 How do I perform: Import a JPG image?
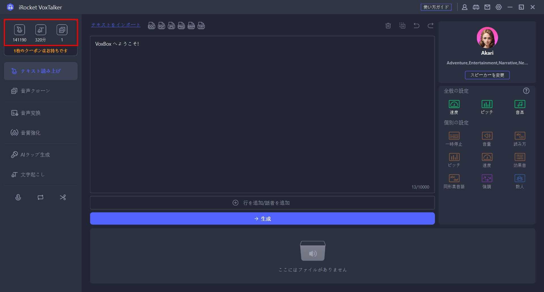coord(171,26)
